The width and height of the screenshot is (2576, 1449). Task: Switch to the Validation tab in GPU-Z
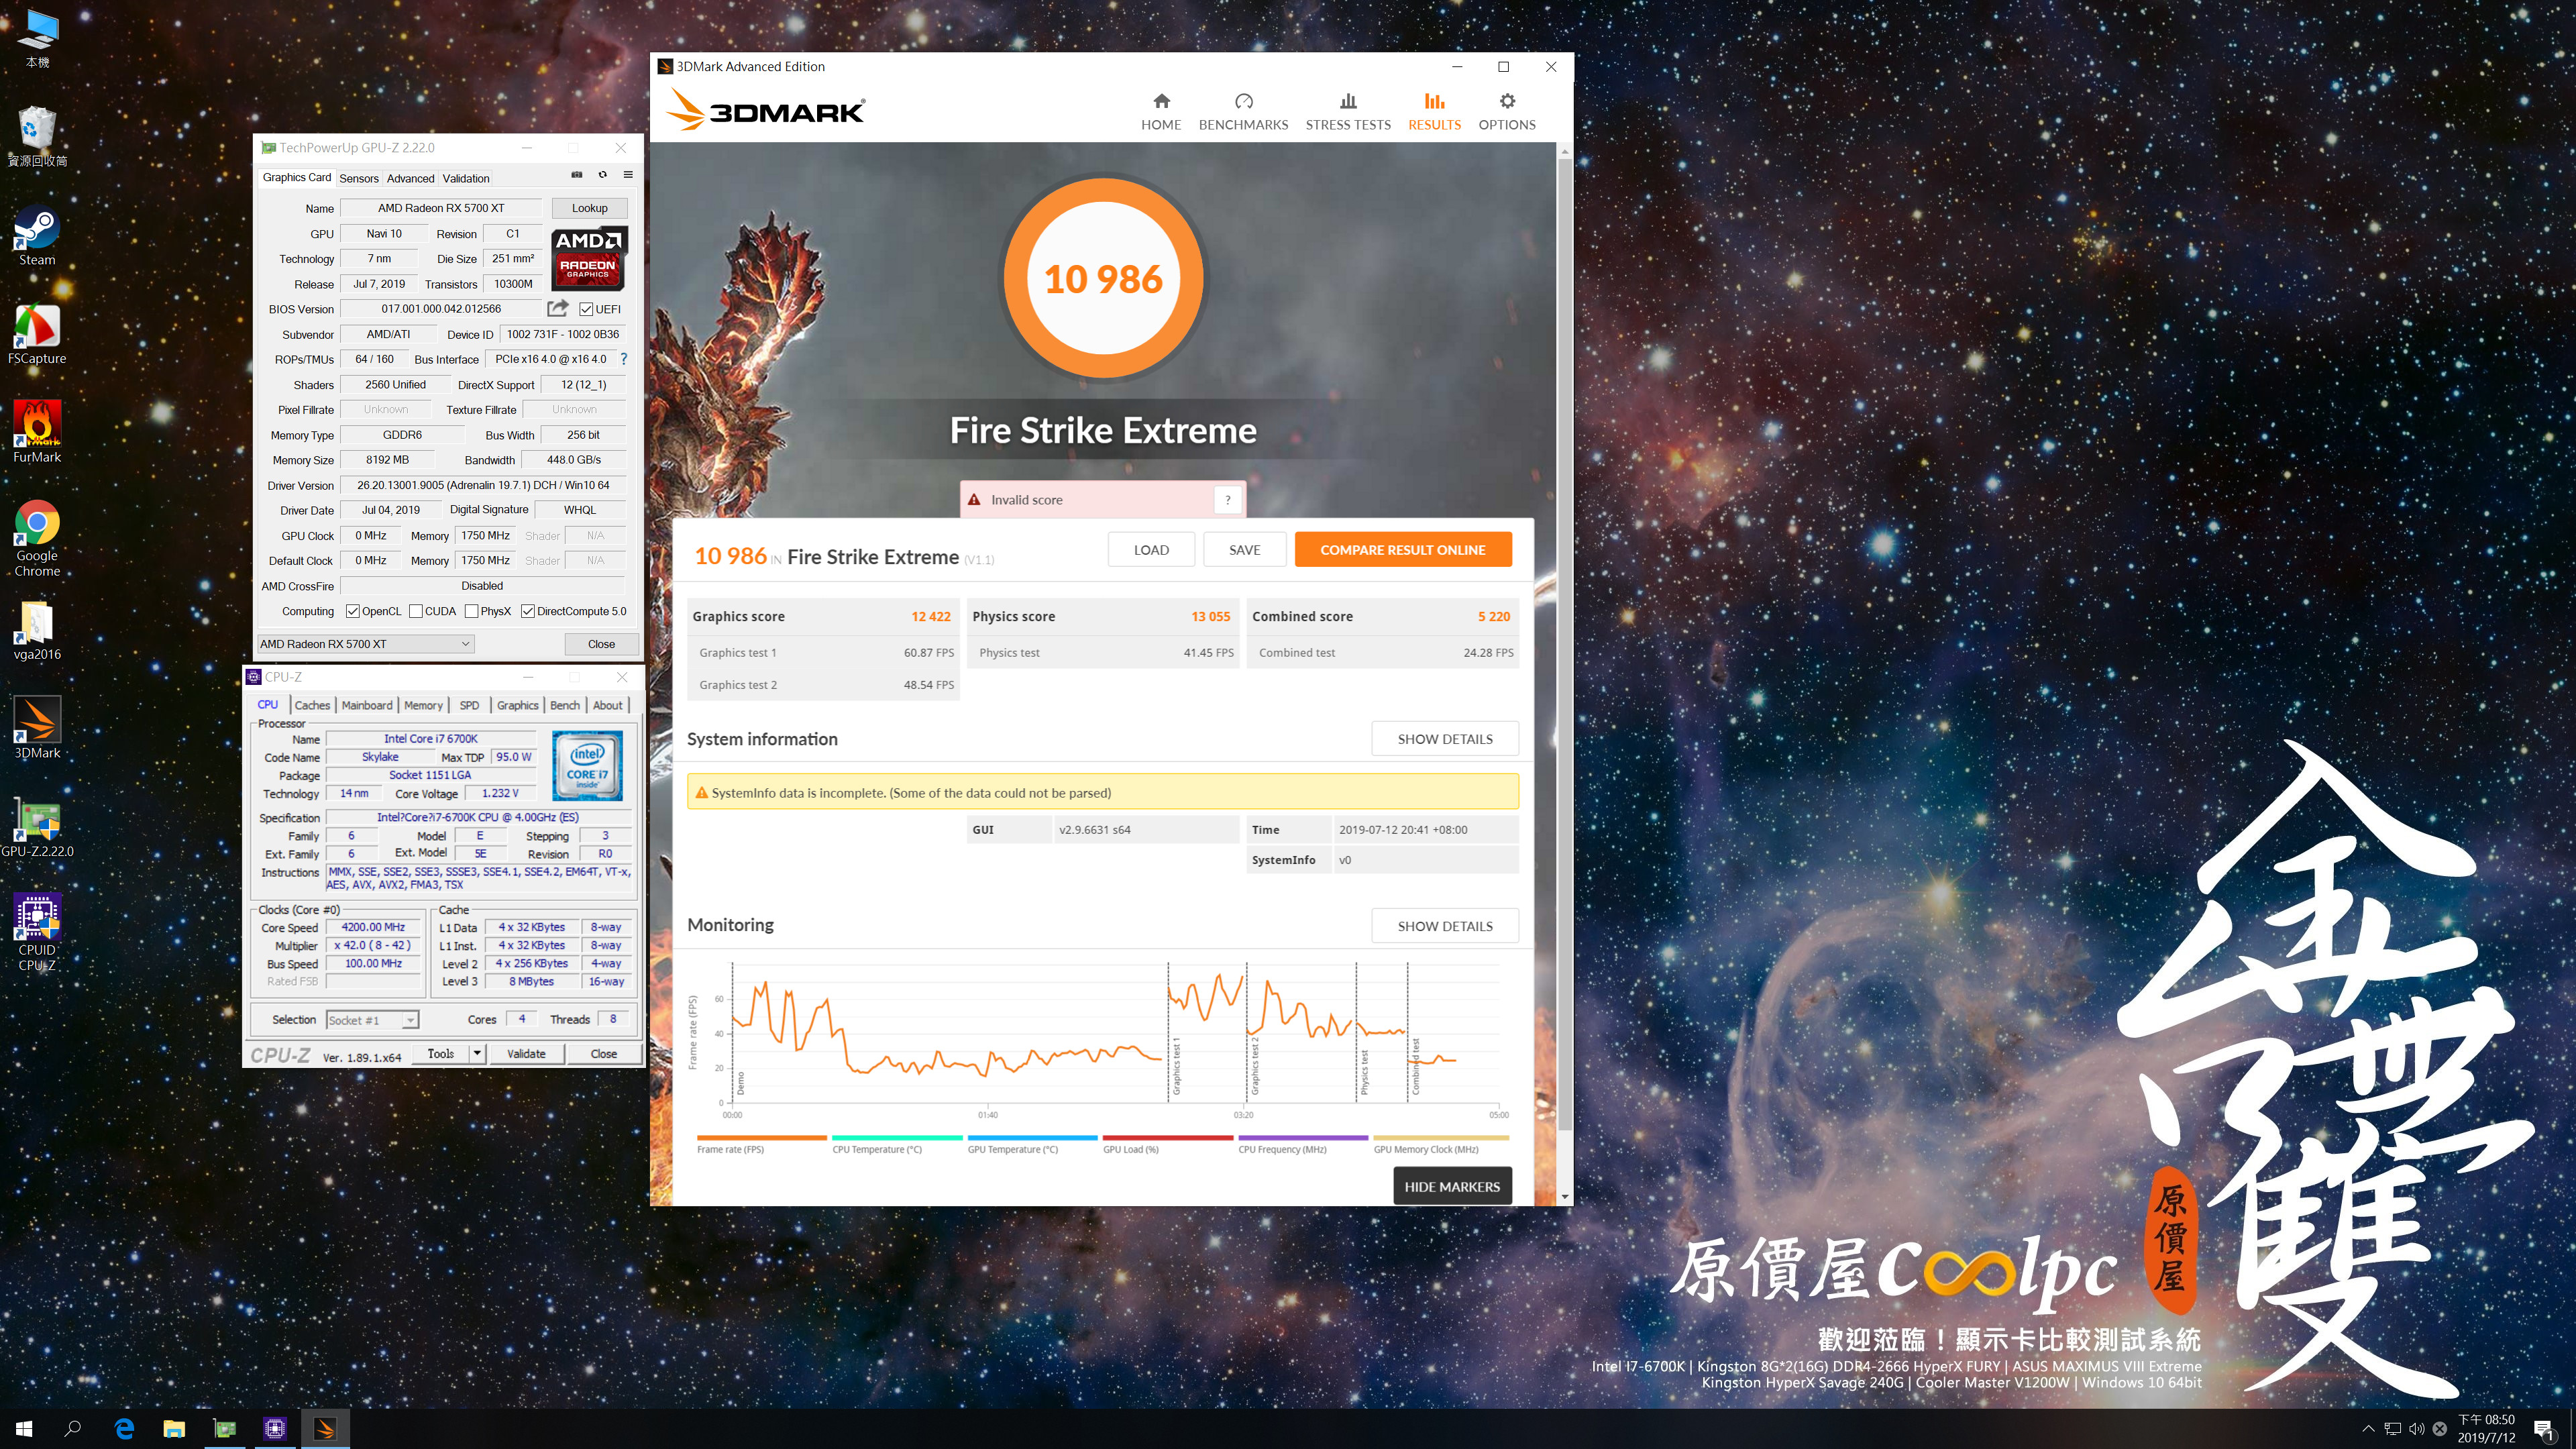[466, 178]
